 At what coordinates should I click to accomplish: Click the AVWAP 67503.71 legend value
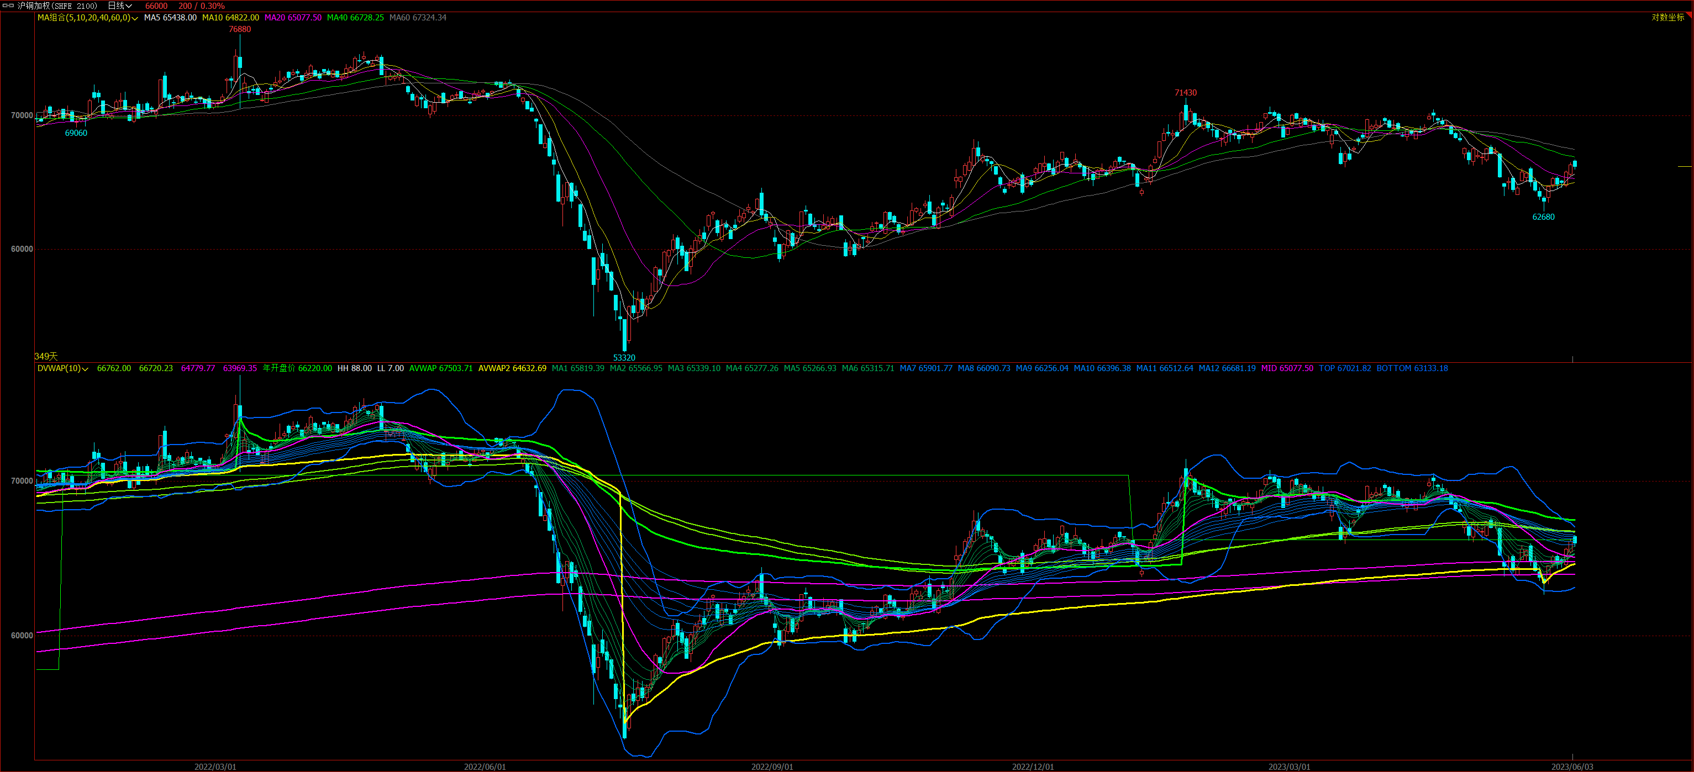click(x=440, y=368)
